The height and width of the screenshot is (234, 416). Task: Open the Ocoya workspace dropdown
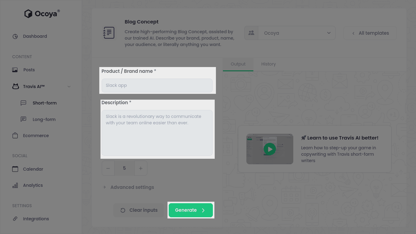(x=297, y=33)
